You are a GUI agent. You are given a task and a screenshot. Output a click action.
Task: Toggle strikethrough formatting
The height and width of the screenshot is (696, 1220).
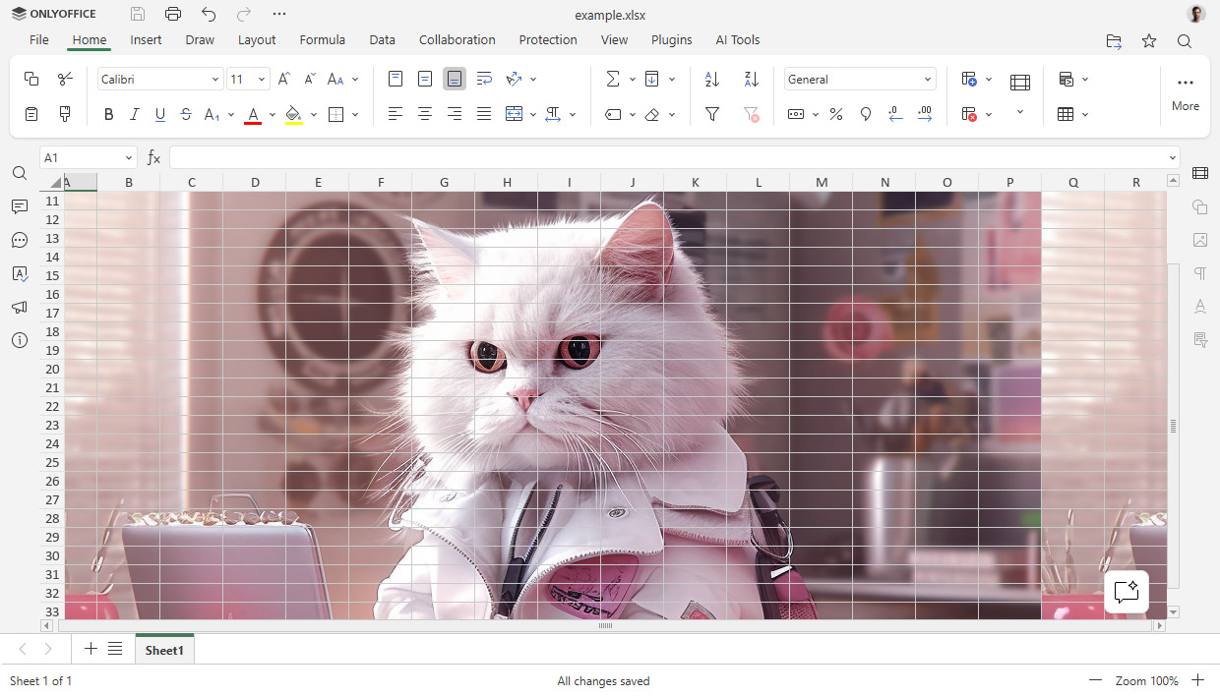pos(186,114)
